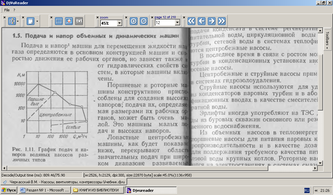333x195 pixels.
Task: Click the RU language indicator in tray
Action: (307, 190)
